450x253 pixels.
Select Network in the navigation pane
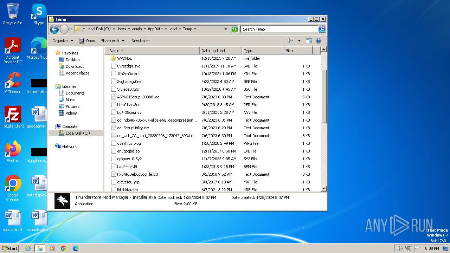pyautogui.click(x=69, y=147)
